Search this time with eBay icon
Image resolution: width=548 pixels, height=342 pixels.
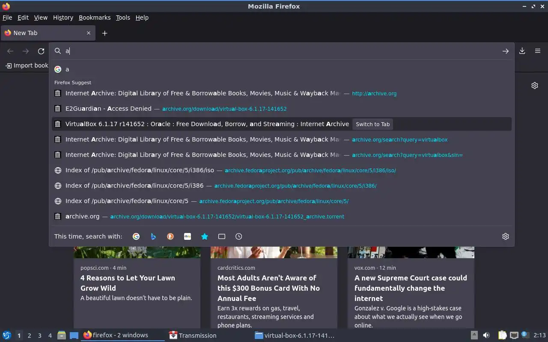click(x=188, y=236)
